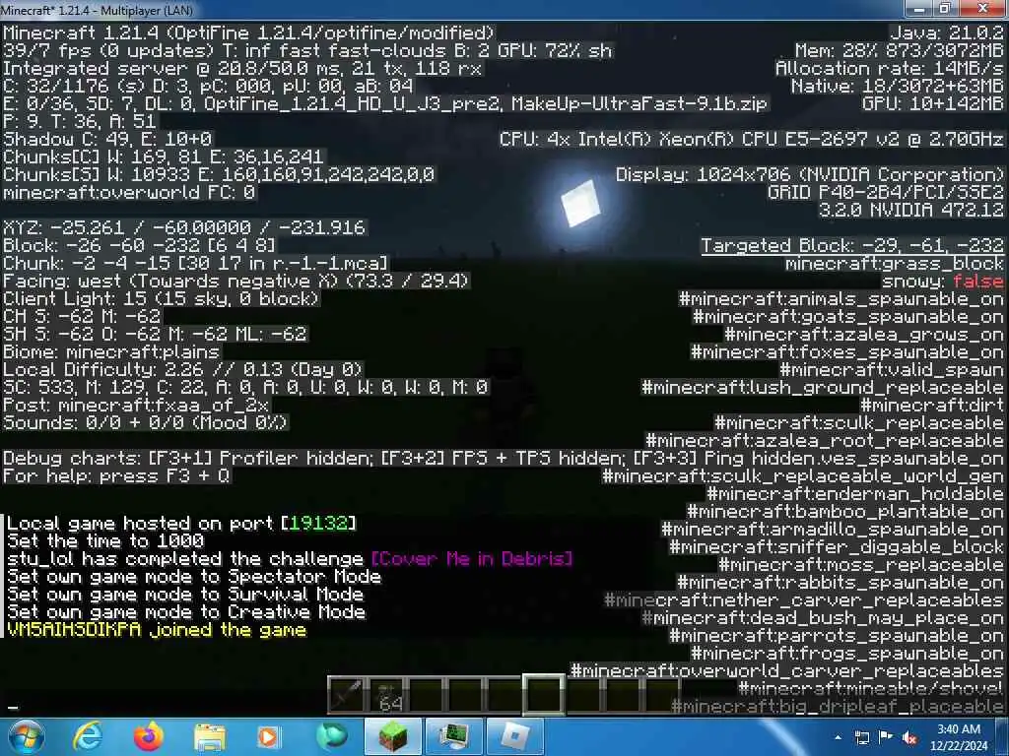Open Windows Media Player taskbar icon
This screenshot has width=1009, height=756.
click(269, 736)
